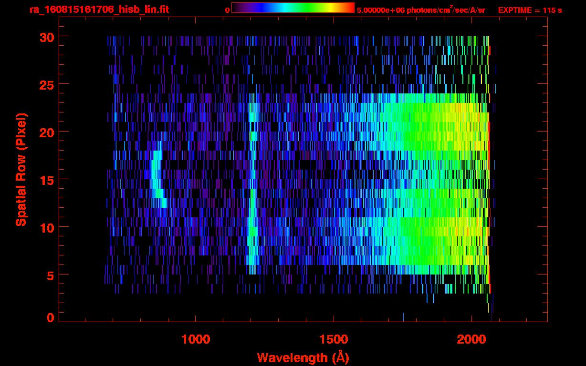Image resolution: width=586 pixels, height=366 pixels.
Task: Click the colorbar minimum label 0
Action: coord(228,10)
